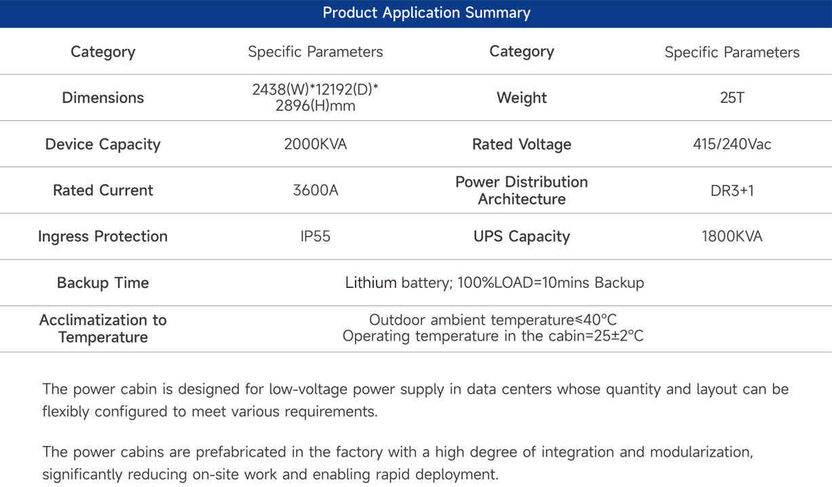Click the Acclimatization to Temperature label
832x487 pixels.
[103, 329]
